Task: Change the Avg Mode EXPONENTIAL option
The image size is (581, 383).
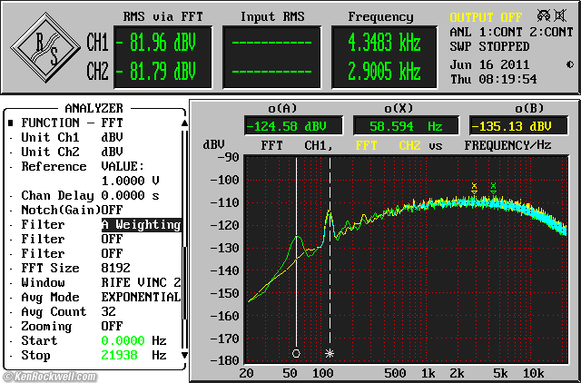Action: click(x=140, y=297)
